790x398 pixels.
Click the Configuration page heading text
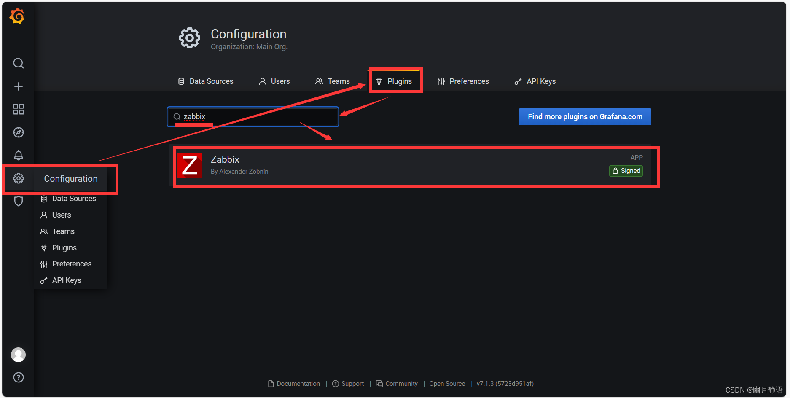tap(249, 34)
